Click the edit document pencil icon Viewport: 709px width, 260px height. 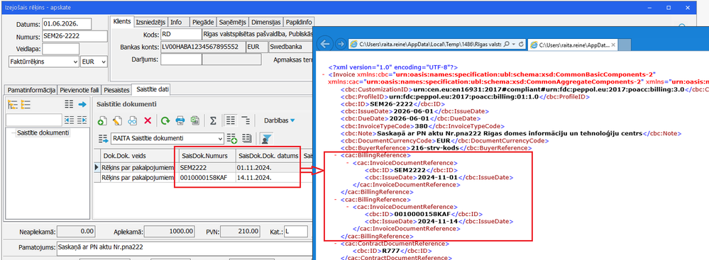click(118, 120)
